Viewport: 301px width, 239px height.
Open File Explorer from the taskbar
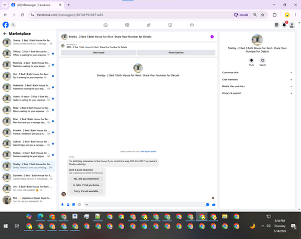click(x=225, y=216)
